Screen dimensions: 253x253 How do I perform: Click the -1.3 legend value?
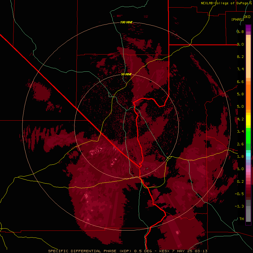click(239, 206)
